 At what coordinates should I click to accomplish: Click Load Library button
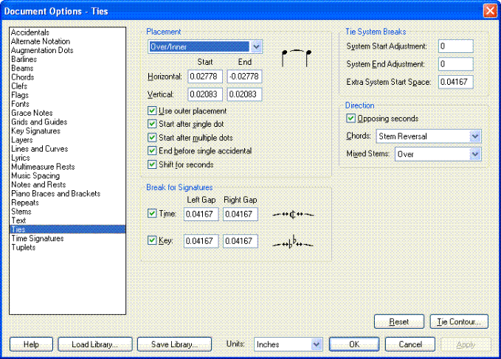(x=94, y=344)
